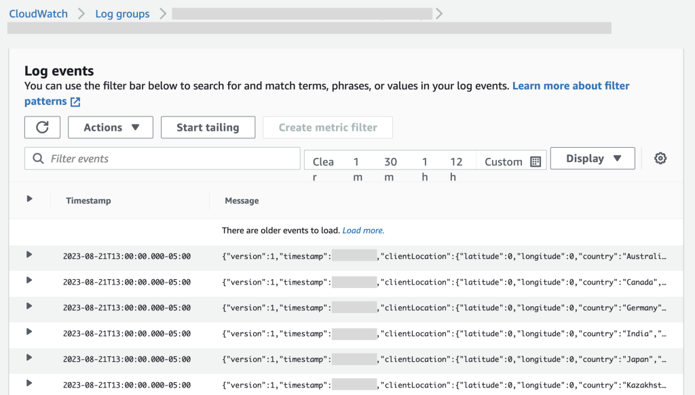This screenshot has height=395, width=695.
Task: Start tailing log events
Action: point(208,127)
